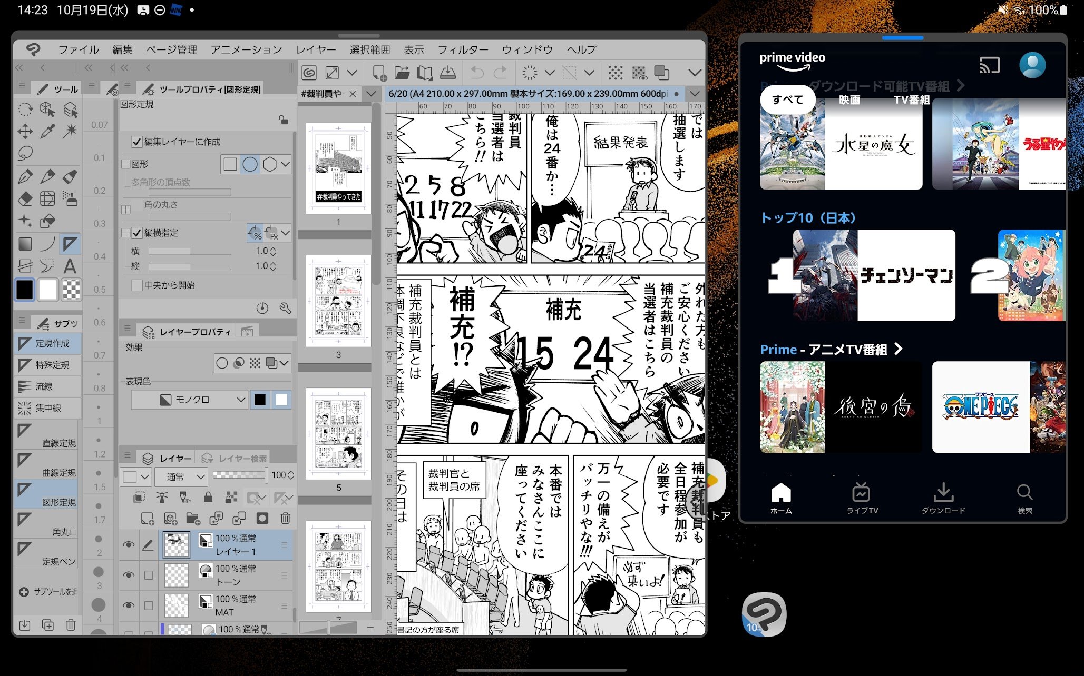Image resolution: width=1084 pixels, height=676 pixels.
Task: Toggle 縦横指定 checkbox
Action: click(x=136, y=233)
